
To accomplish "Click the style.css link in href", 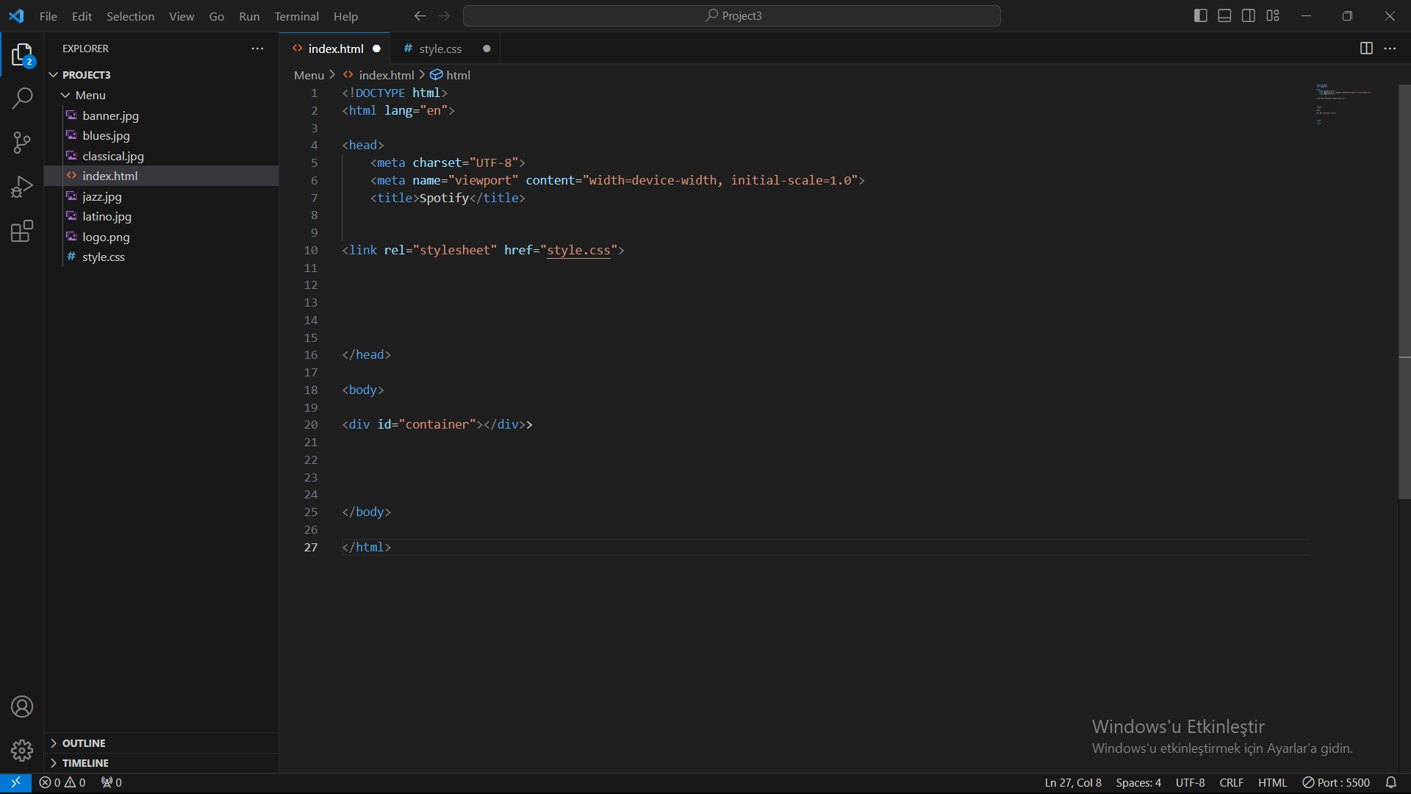I will (x=578, y=250).
